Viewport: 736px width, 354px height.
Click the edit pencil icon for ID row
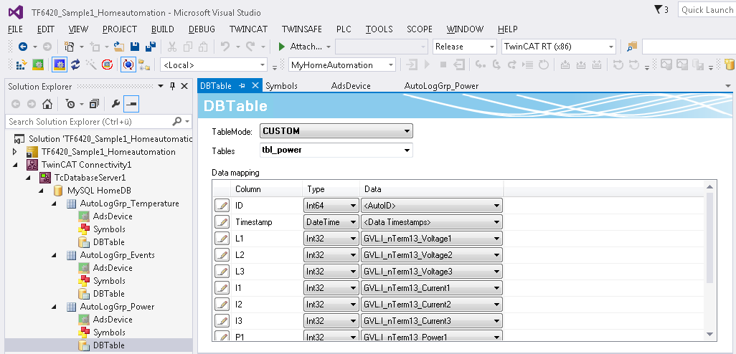[x=222, y=206]
